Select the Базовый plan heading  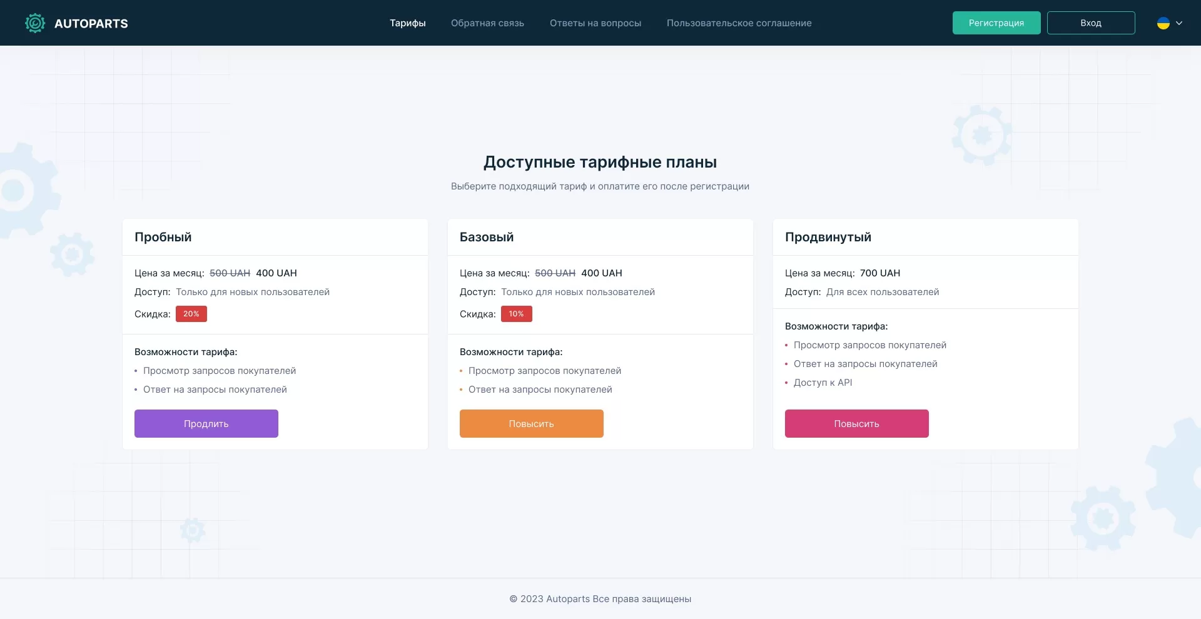487,237
